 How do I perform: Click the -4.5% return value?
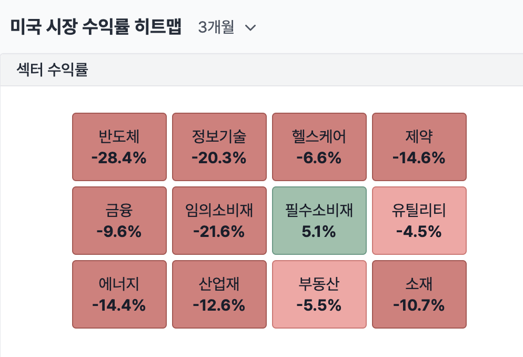point(419,231)
